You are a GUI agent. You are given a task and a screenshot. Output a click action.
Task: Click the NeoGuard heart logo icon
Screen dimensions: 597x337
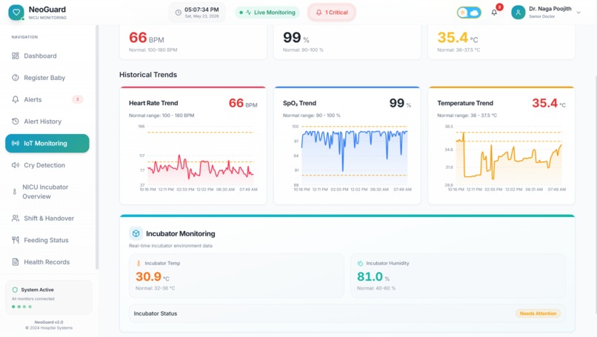tap(16, 12)
